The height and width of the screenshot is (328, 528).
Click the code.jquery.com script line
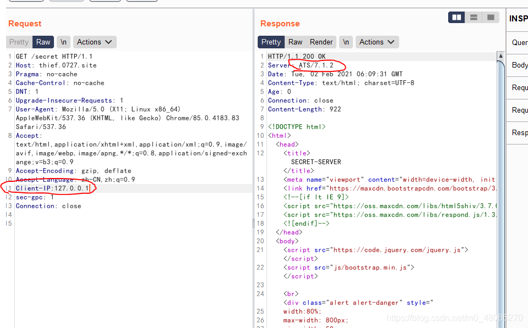[376, 249]
